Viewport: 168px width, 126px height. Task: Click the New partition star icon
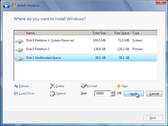pyautogui.click(x=119, y=86)
